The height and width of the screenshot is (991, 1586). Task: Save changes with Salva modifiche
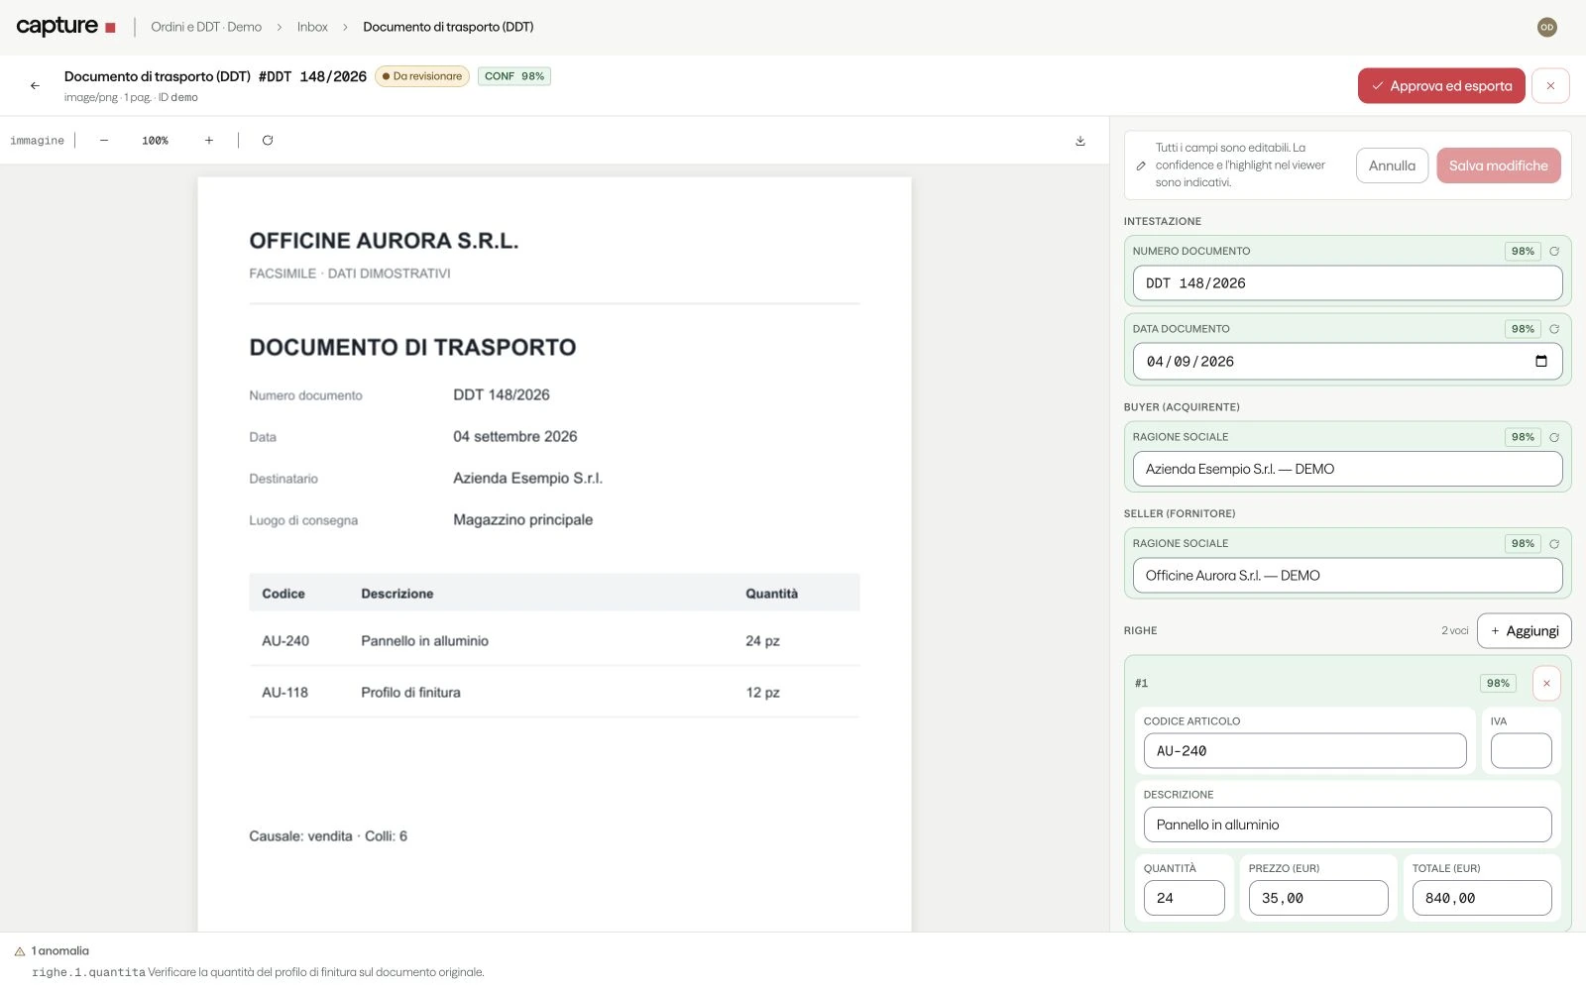click(x=1499, y=165)
